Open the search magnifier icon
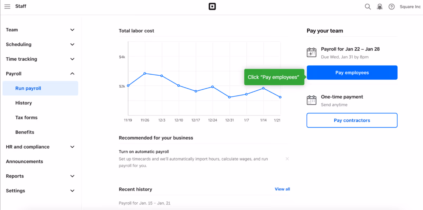Image resolution: width=423 pixels, height=210 pixels. (368, 7)
